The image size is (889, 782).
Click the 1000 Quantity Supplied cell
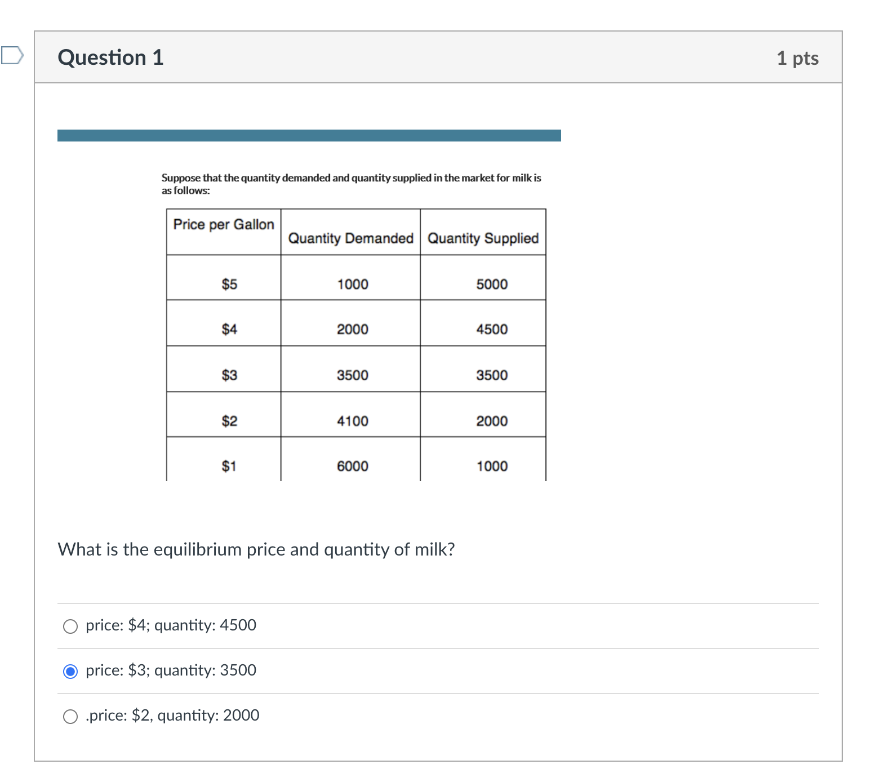[492, 466]
